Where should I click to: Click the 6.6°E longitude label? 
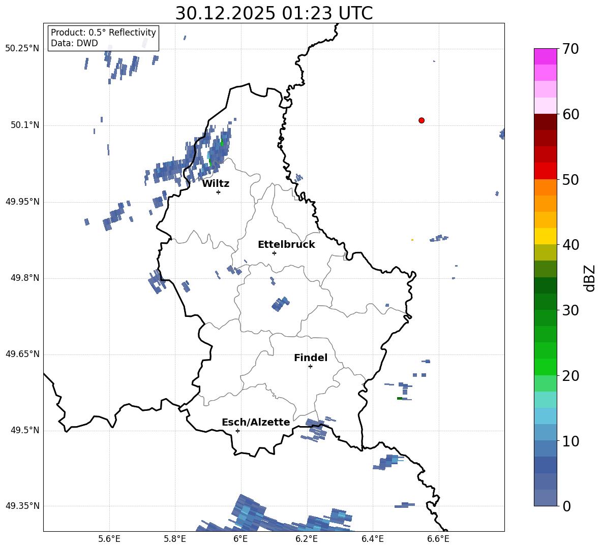438,539
